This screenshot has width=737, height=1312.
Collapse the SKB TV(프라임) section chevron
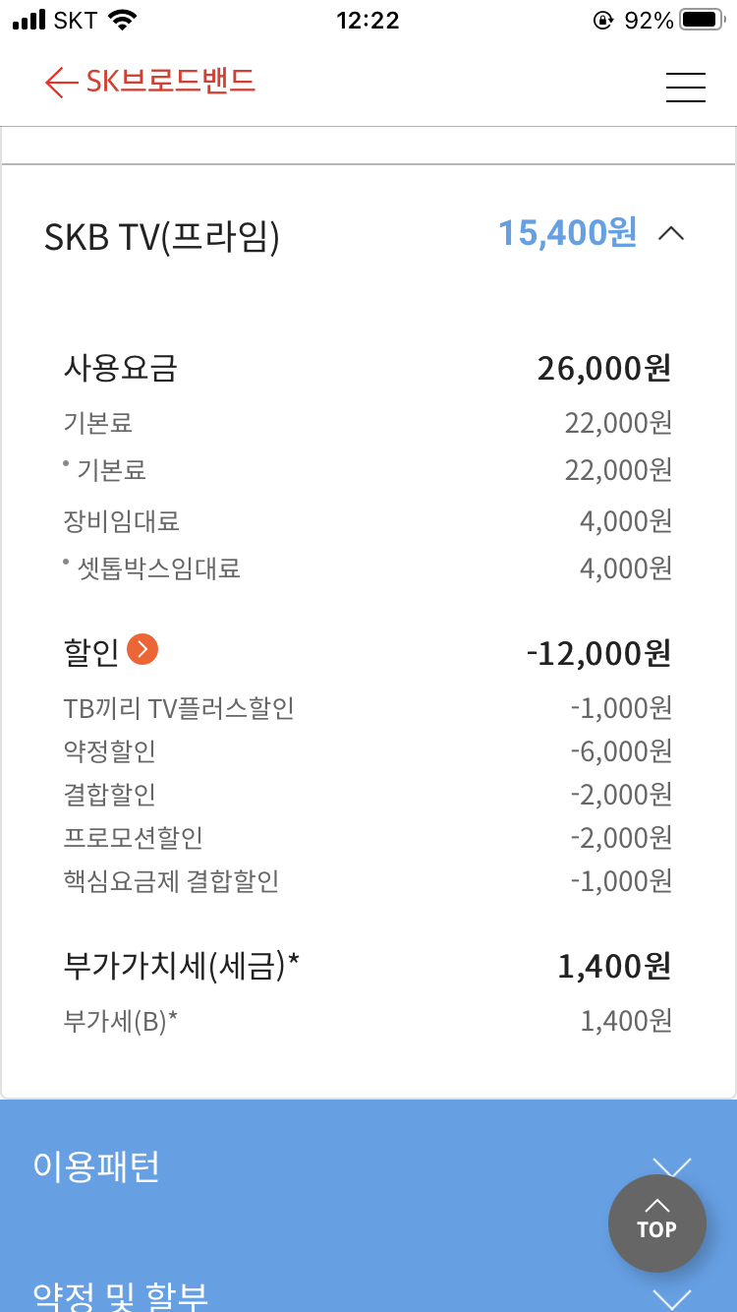pos(671,234)
